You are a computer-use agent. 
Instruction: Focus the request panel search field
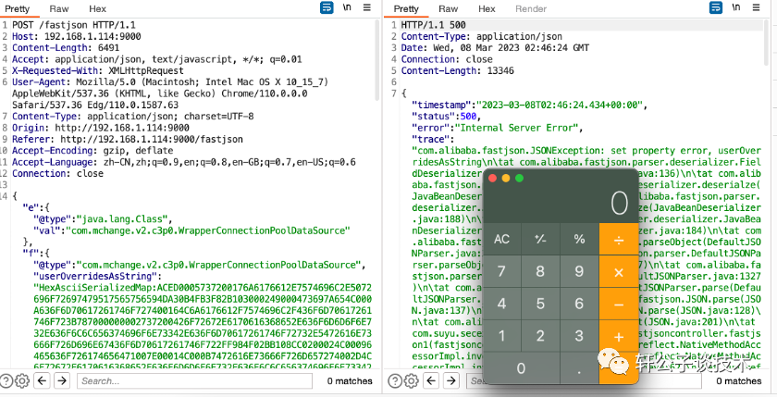click(194, 380)
